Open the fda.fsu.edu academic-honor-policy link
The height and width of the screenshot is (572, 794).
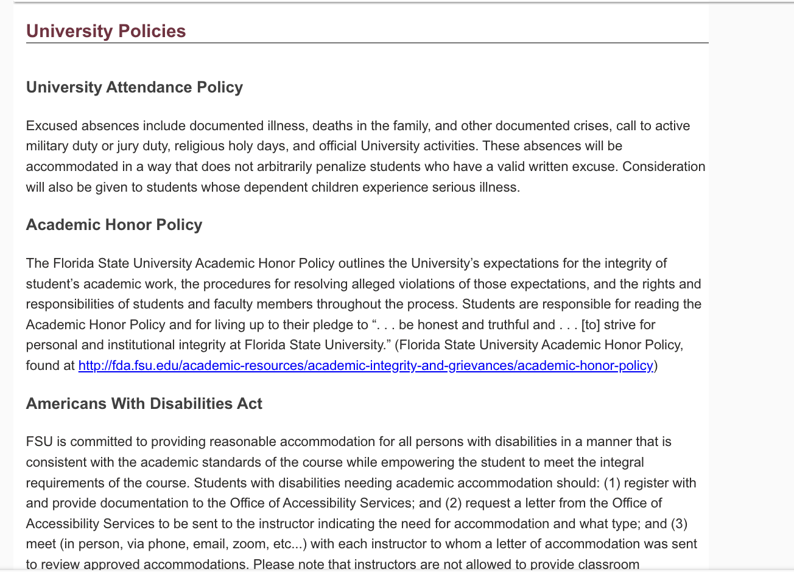coord(365,366)
